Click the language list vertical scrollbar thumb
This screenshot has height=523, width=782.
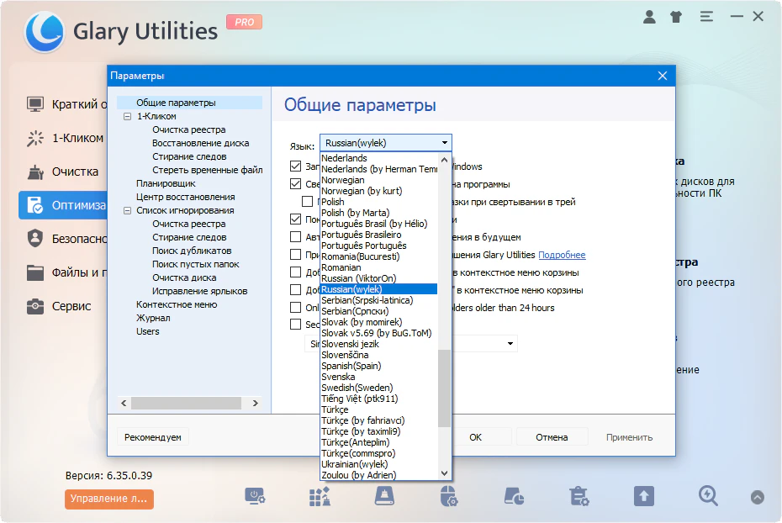click(445, 388)
